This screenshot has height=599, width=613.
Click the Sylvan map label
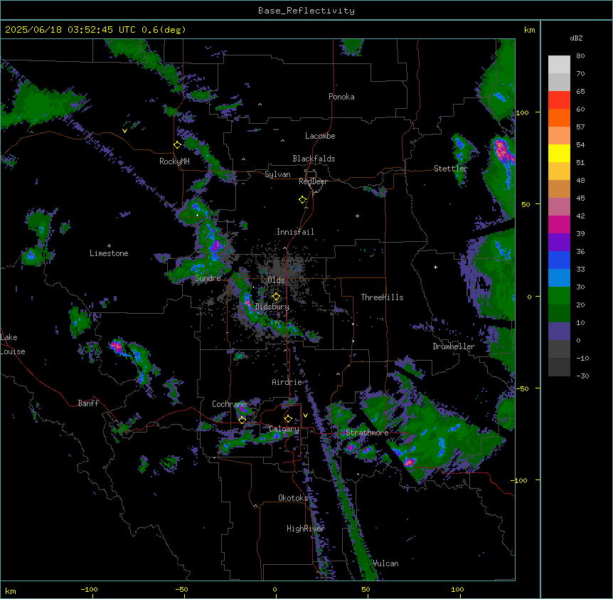pos(277,174)
